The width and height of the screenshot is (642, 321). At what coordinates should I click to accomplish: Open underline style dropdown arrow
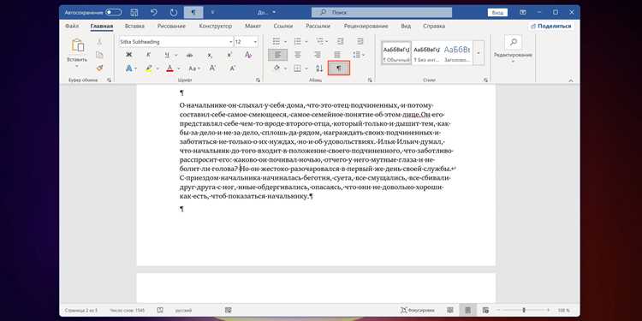click(x=176, y=55)
